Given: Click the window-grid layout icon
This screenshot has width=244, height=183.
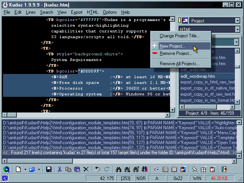Looking at the screenshot, I should 203,169.
